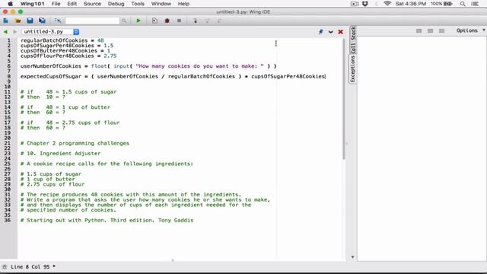Click the line 'cupsOfFlourPer48Cookies = 2.75'
487x274 pixels.
[68, 56]
